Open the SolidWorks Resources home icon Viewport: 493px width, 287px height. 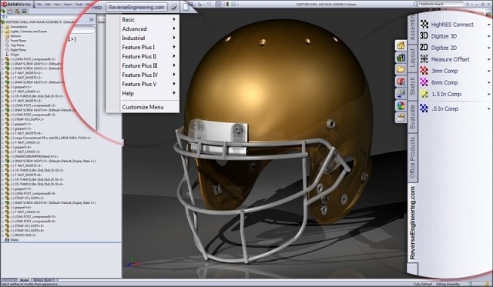coord(401,45)
